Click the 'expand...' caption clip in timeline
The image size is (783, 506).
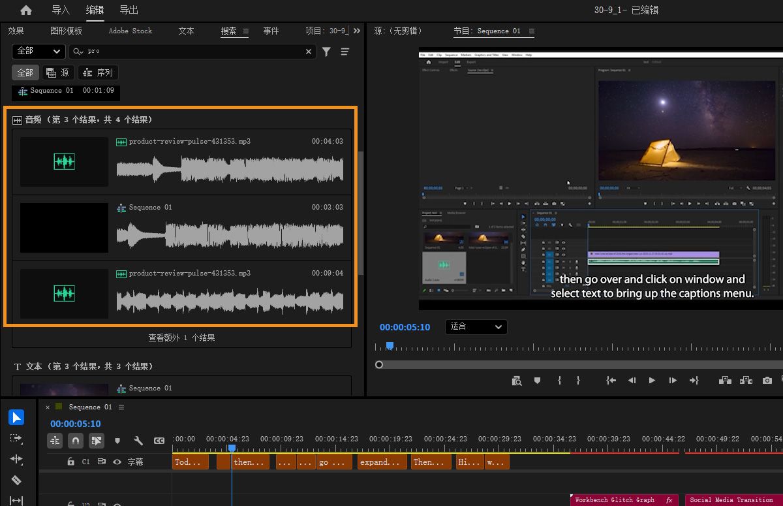coord(382,462)
